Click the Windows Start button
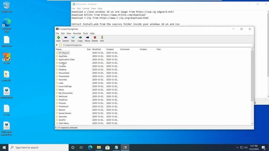This screenshot has width=269, height=151. pos(4,147)
